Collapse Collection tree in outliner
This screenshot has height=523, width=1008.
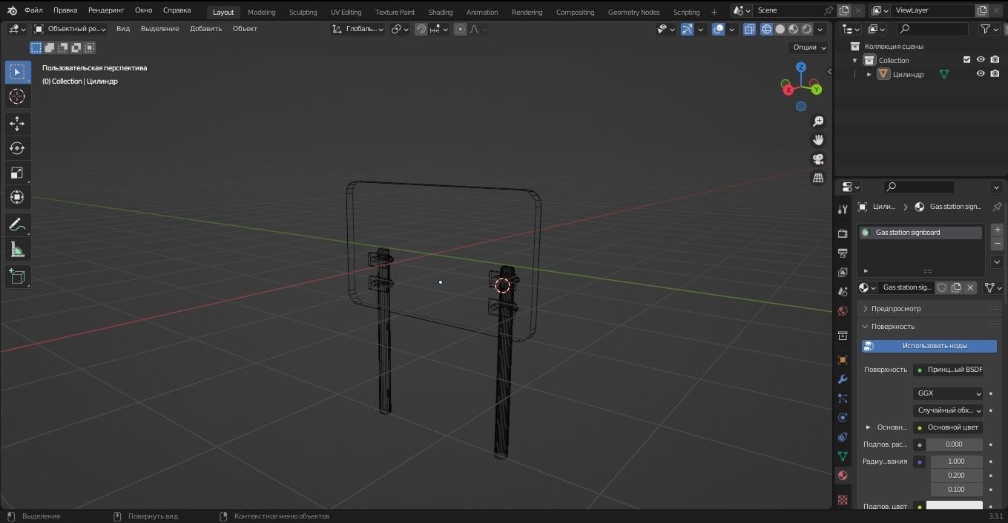click(855, 60)
